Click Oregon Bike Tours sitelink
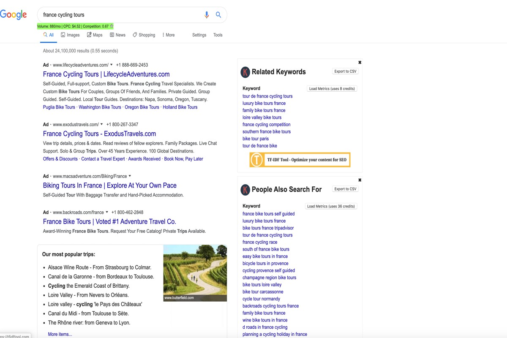Screen dimensions: 507x338 click(x=142, y=107)
